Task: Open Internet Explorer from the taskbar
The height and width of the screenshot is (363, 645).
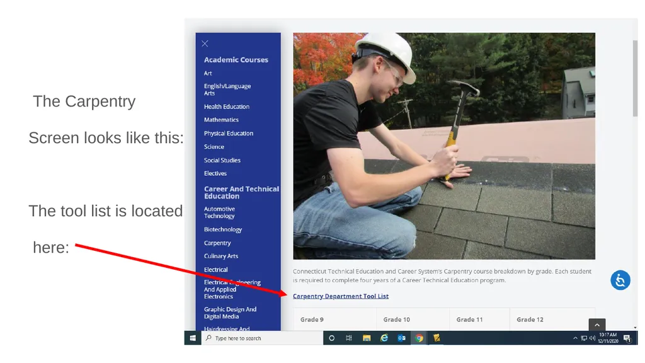Action: (384, 338)
